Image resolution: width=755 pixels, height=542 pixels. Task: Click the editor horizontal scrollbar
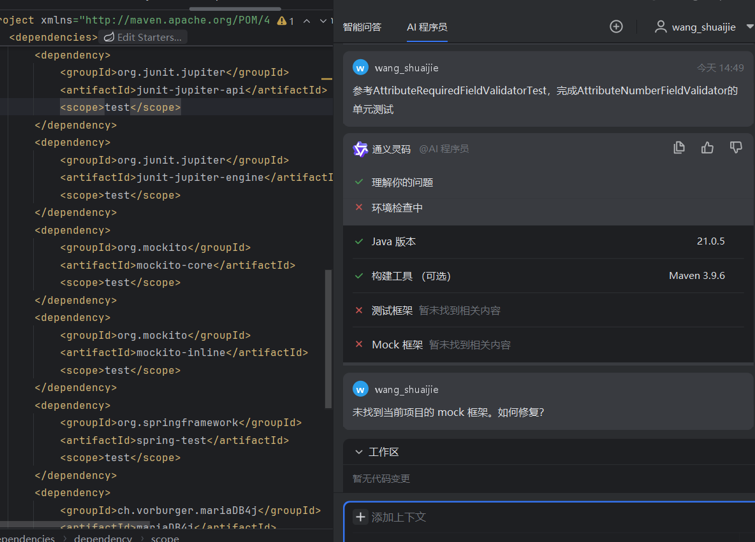click(75, 524)
